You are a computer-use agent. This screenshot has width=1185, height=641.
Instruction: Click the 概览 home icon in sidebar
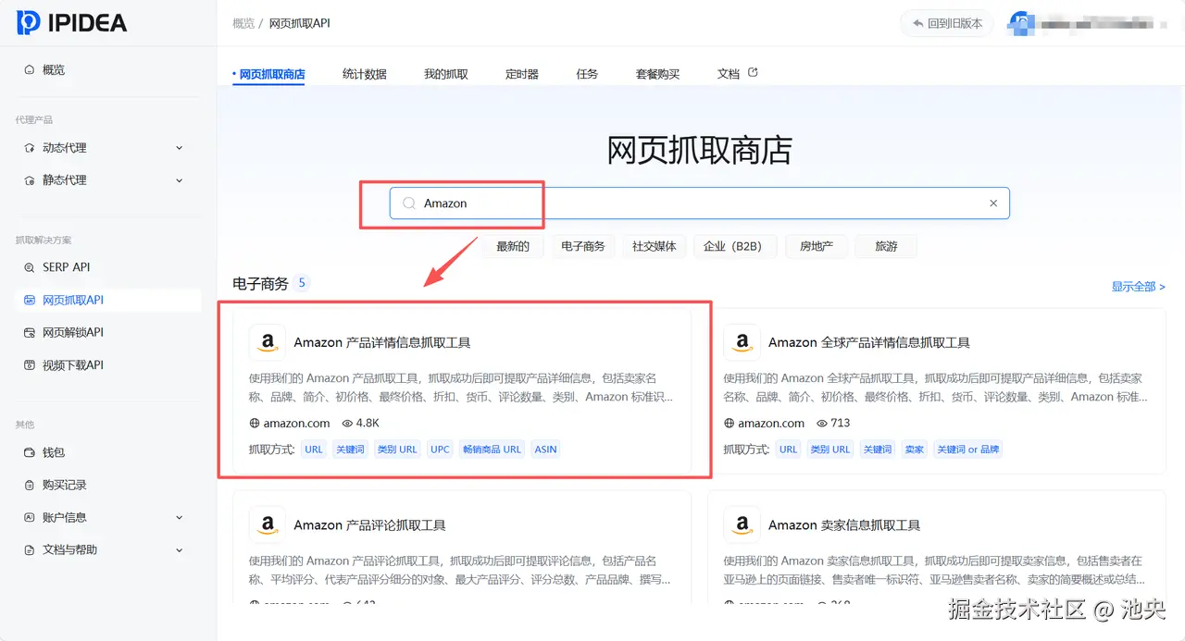30,69
